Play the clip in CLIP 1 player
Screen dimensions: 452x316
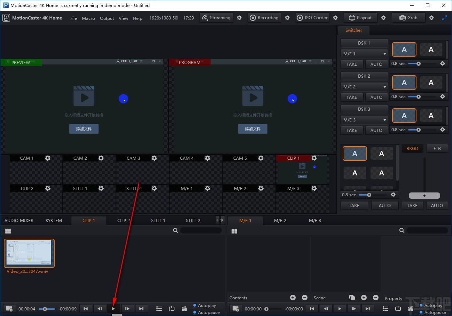114,309
